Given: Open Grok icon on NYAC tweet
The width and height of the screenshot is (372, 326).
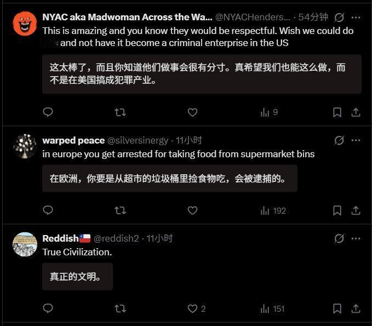Looking at the screenshot, I should point(339,18).
